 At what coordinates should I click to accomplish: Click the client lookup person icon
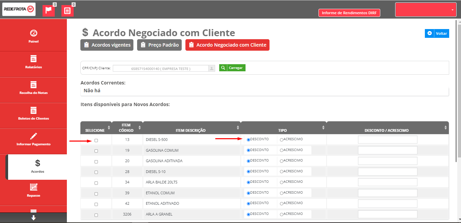tap(212, 68)
